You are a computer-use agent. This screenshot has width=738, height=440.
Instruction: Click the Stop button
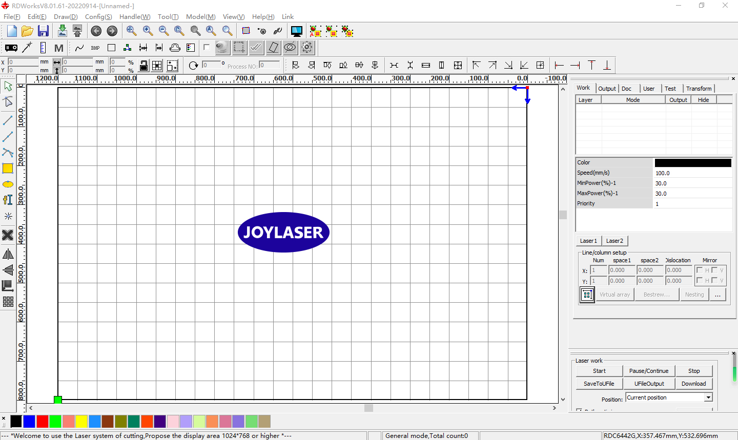coord(694,371)
